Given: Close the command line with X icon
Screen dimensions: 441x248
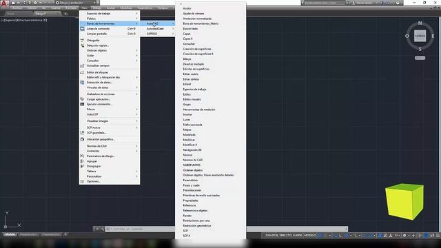Looking at the screenshot, I should pyautogui.click(x=97, y=229).
